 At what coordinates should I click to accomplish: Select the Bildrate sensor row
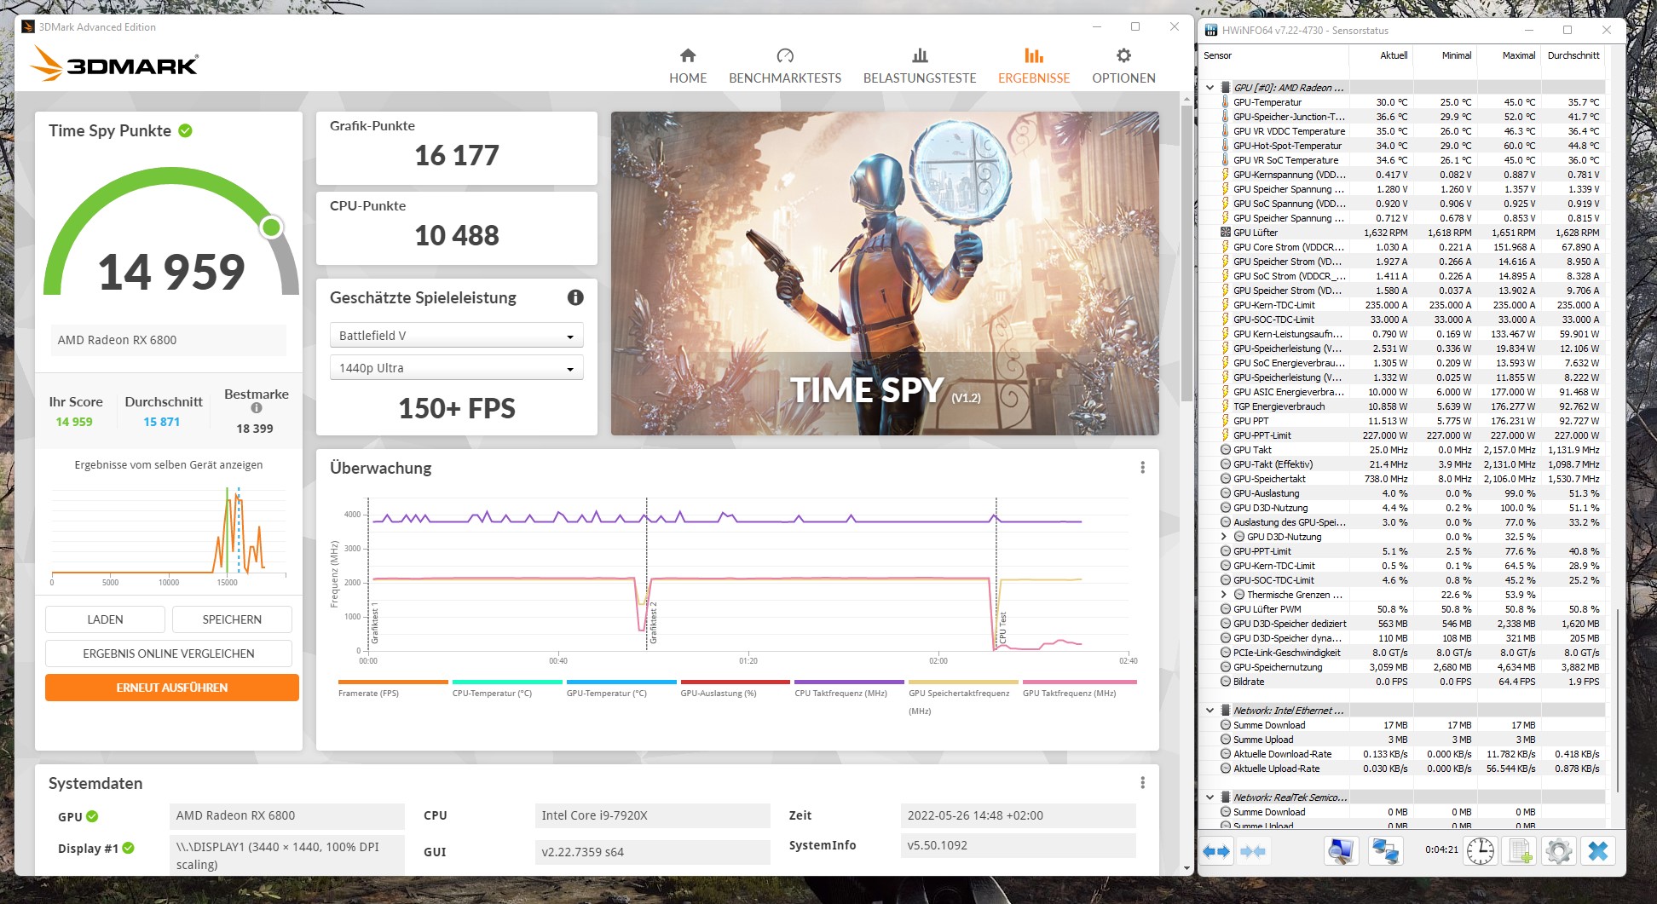(1402, 682)
